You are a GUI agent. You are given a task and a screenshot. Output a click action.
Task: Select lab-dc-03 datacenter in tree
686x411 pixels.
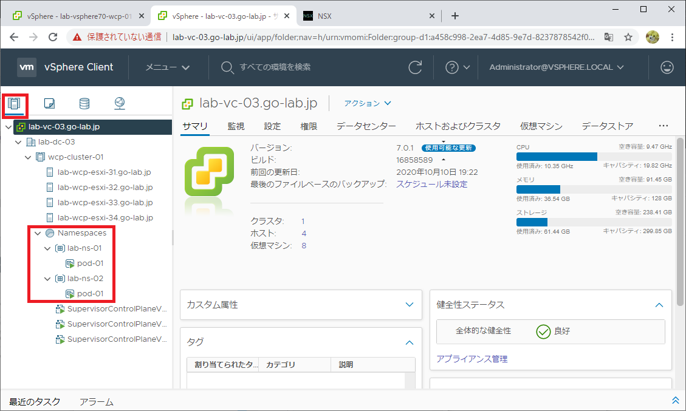point(57,141)
